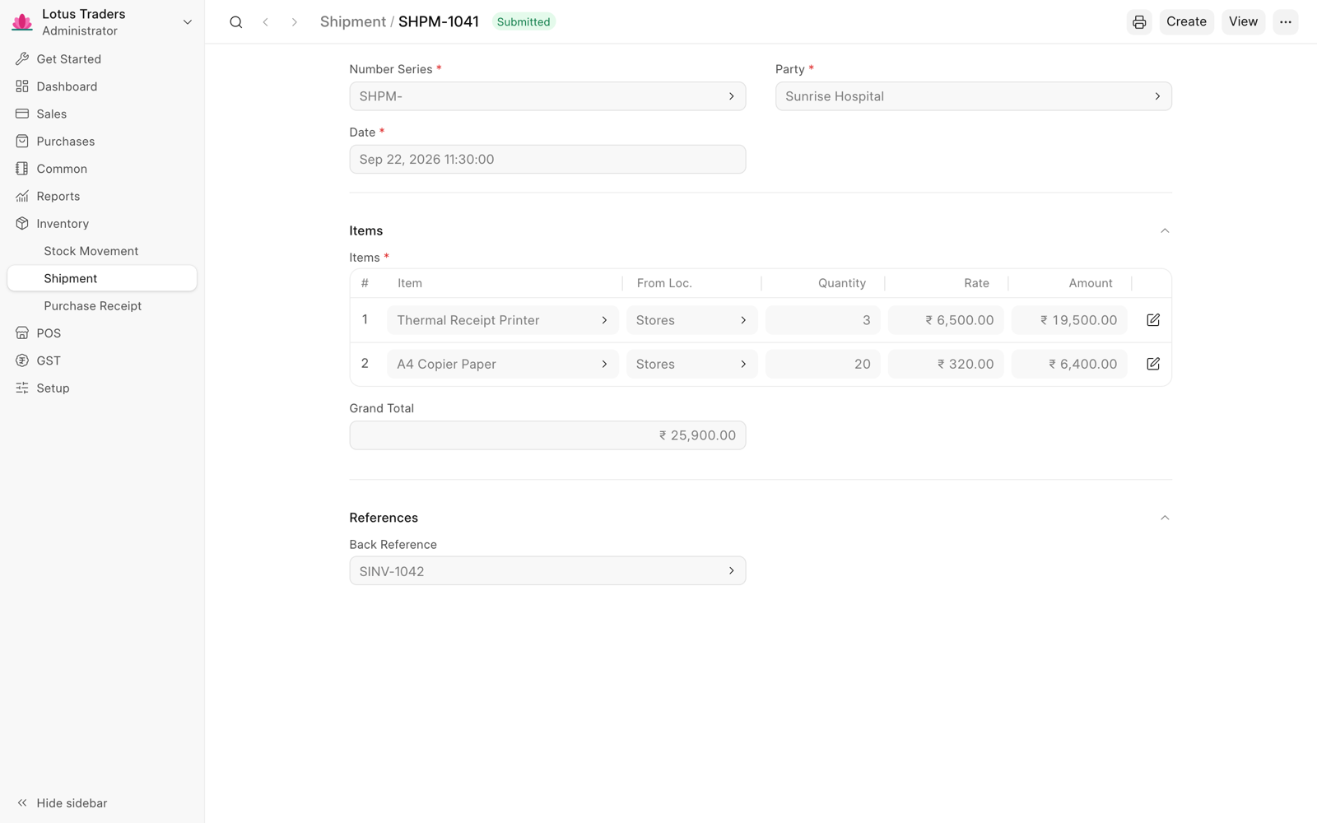Go back with the left arrow
Screen dimensions: 1317x823
click(265, 22)
